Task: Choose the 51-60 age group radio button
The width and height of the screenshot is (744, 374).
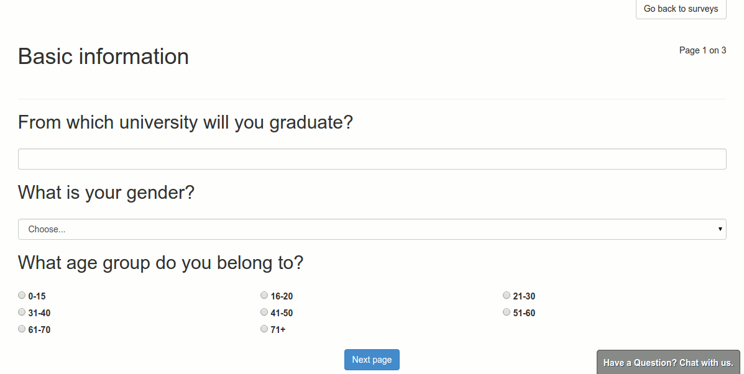Action: [507, 312]
